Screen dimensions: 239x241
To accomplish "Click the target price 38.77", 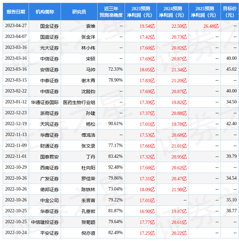I will tap(231, 211).
